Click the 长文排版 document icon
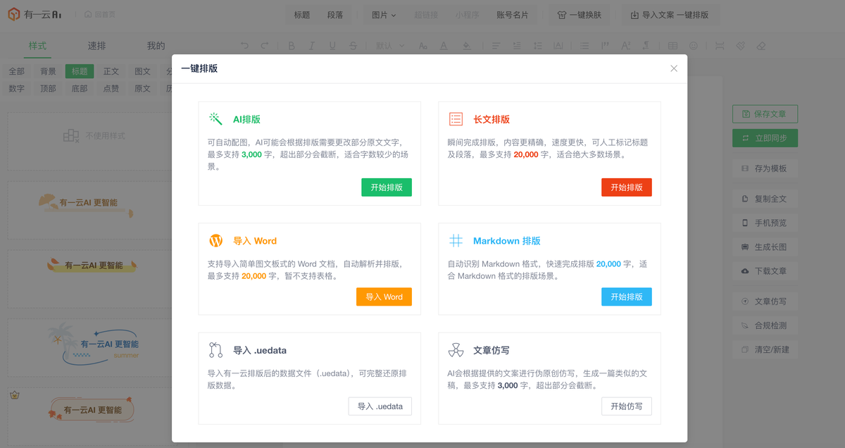The image size is (845, 448). pyautogui.click(x=456, y=119)
